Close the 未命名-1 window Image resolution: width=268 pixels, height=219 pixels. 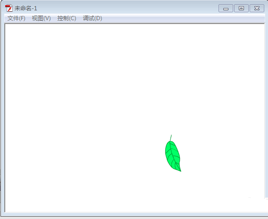tap(257, 8)
